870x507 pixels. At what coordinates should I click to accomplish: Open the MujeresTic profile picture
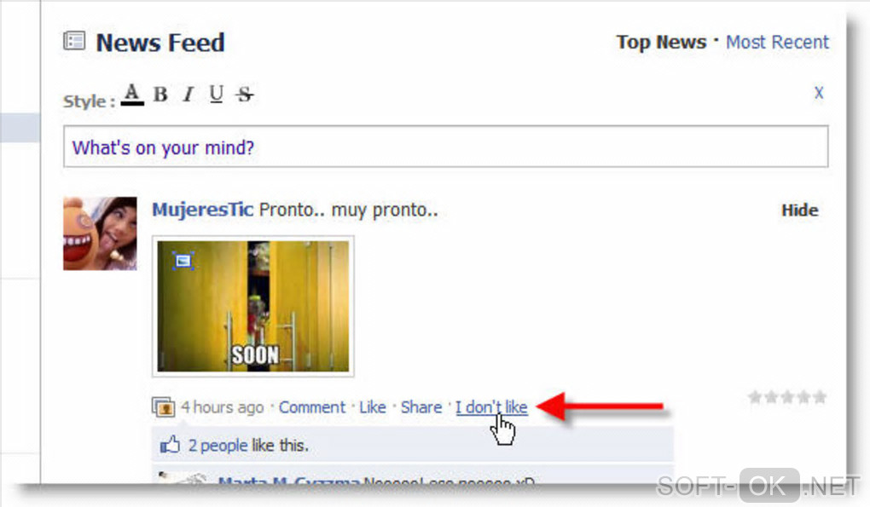coord(100,233)
